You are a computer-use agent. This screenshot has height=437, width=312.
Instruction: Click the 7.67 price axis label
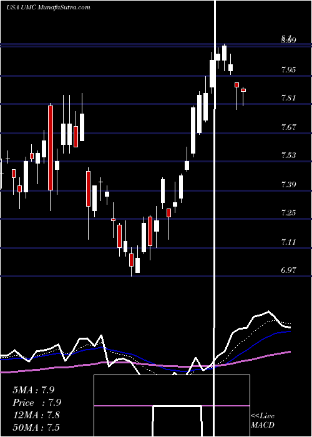click(289, 127)
